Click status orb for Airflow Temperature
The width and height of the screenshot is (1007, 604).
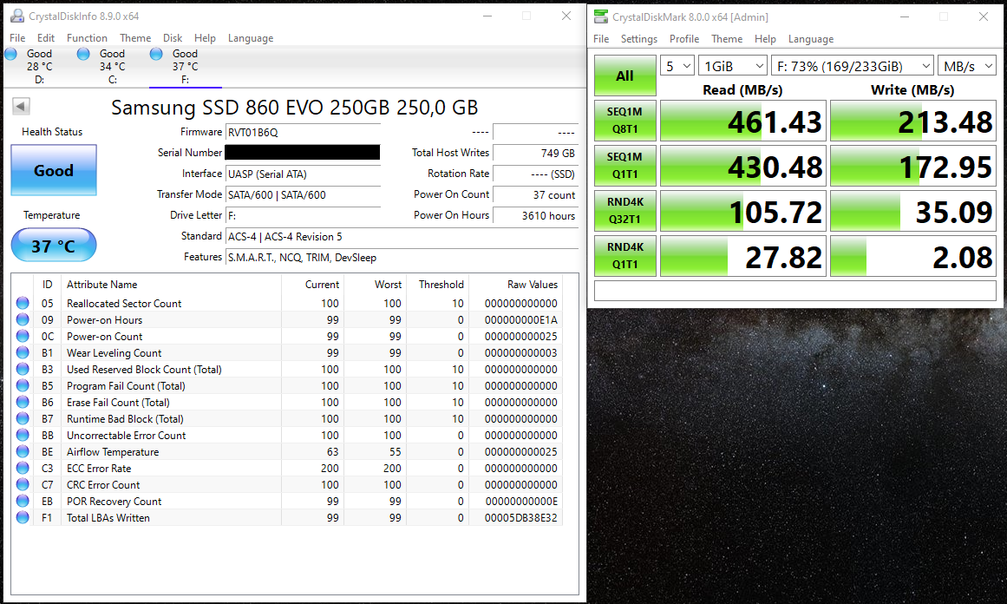[x=23, y=452]
